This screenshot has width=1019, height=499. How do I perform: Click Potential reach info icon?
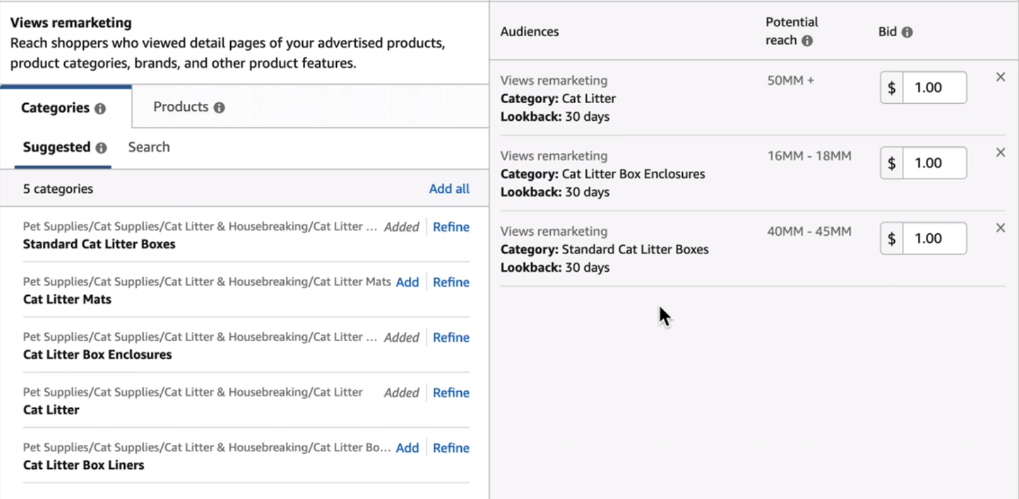808,40
